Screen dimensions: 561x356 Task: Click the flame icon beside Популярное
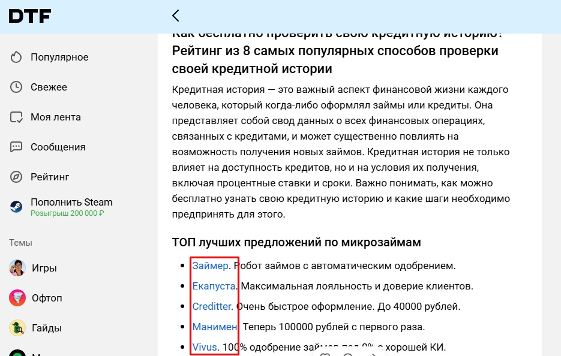[16, 57]
